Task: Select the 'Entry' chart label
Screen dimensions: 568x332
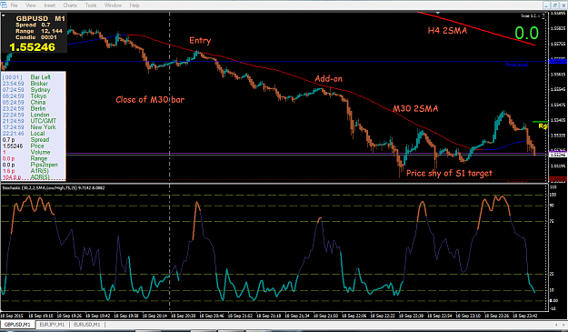Action: (x=200, y=41)
